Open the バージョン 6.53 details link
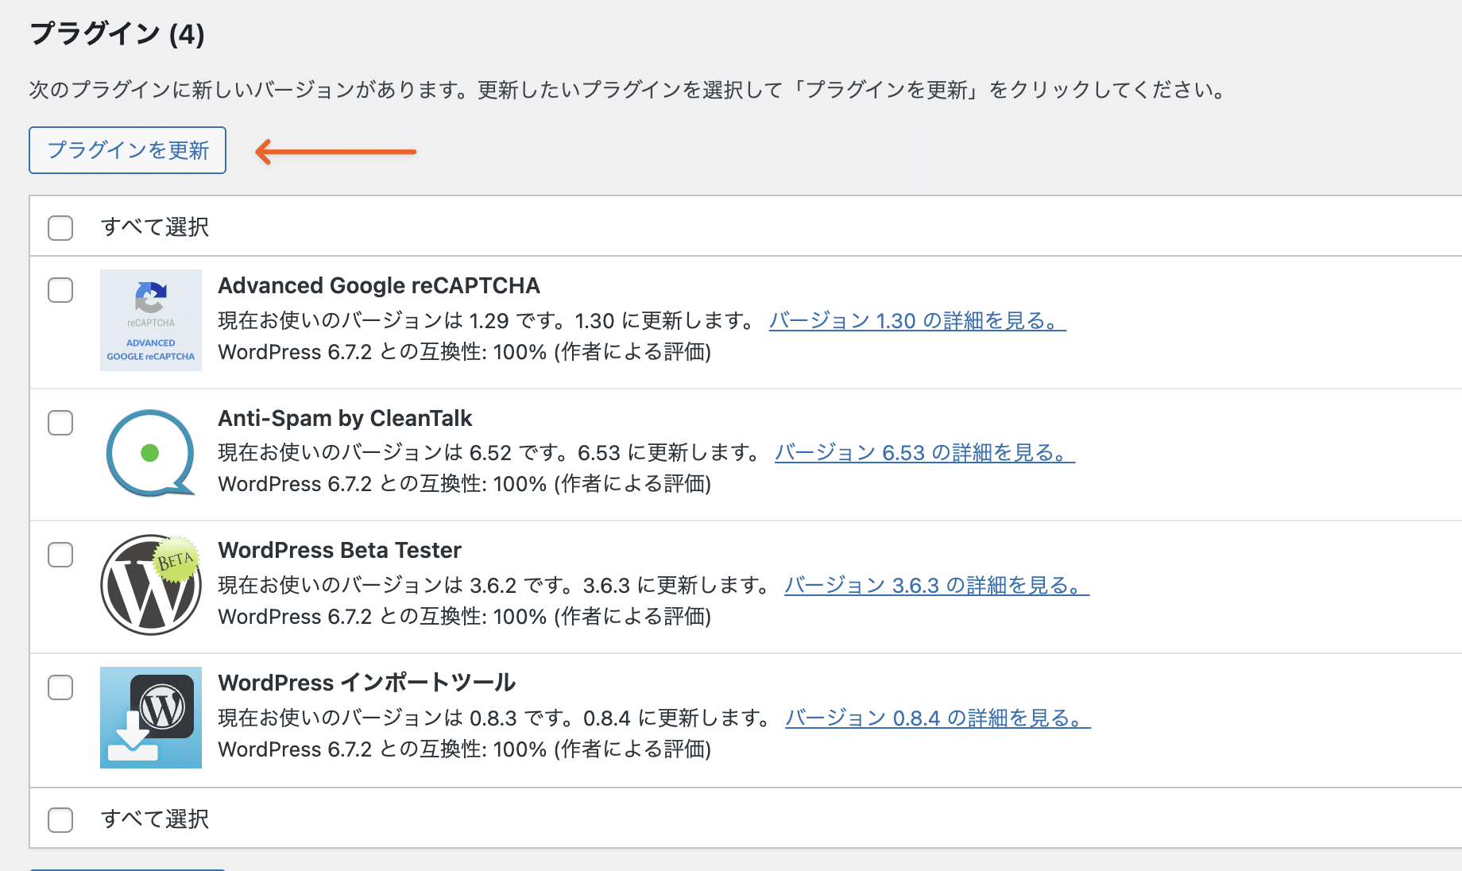 pos(924,453)
